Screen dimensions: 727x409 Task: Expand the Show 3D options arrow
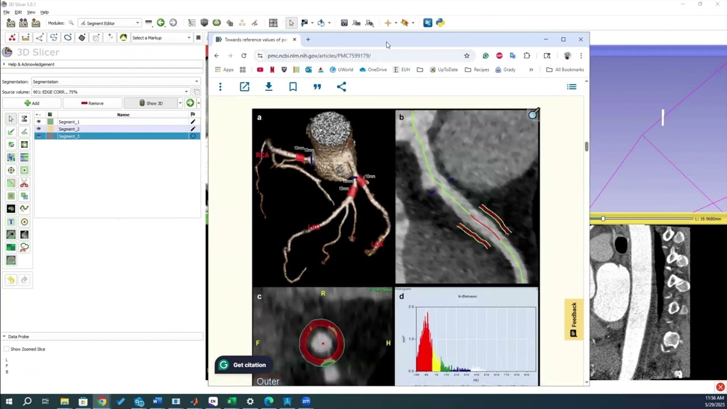[180, 103]
